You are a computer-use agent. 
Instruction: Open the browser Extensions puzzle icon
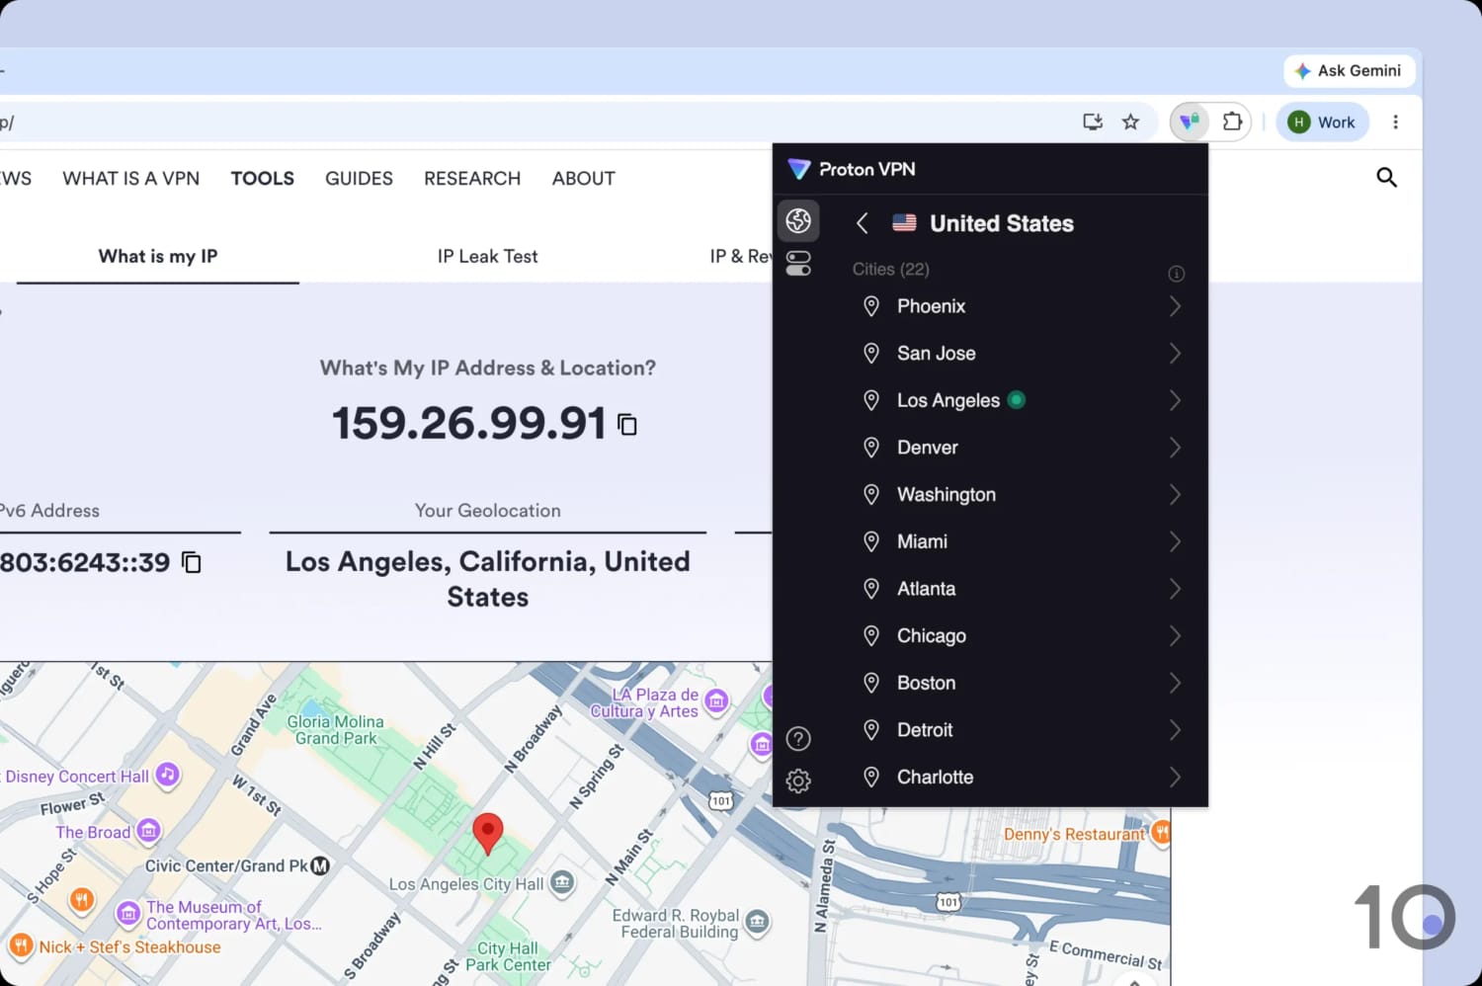[1232, 122]
